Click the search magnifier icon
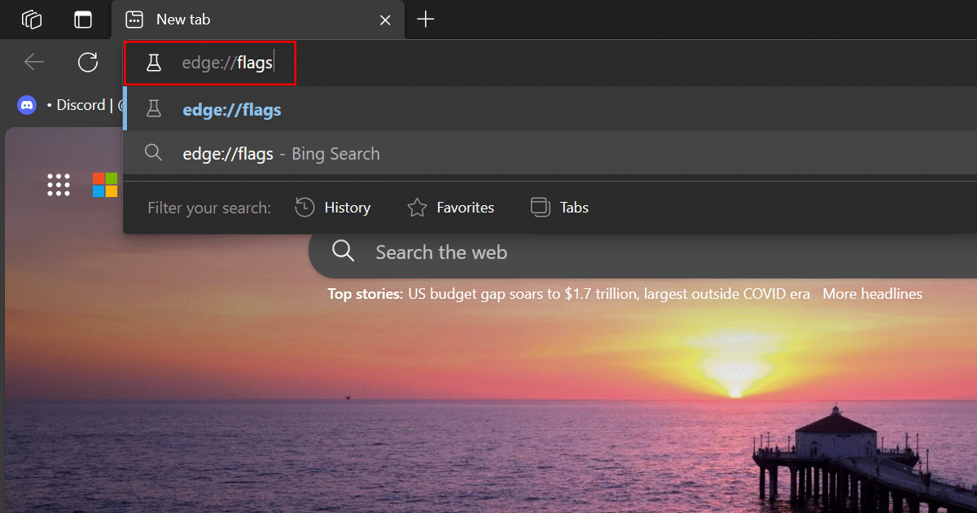The width and height of the screenshot is (977, 513). click(343, 252)
